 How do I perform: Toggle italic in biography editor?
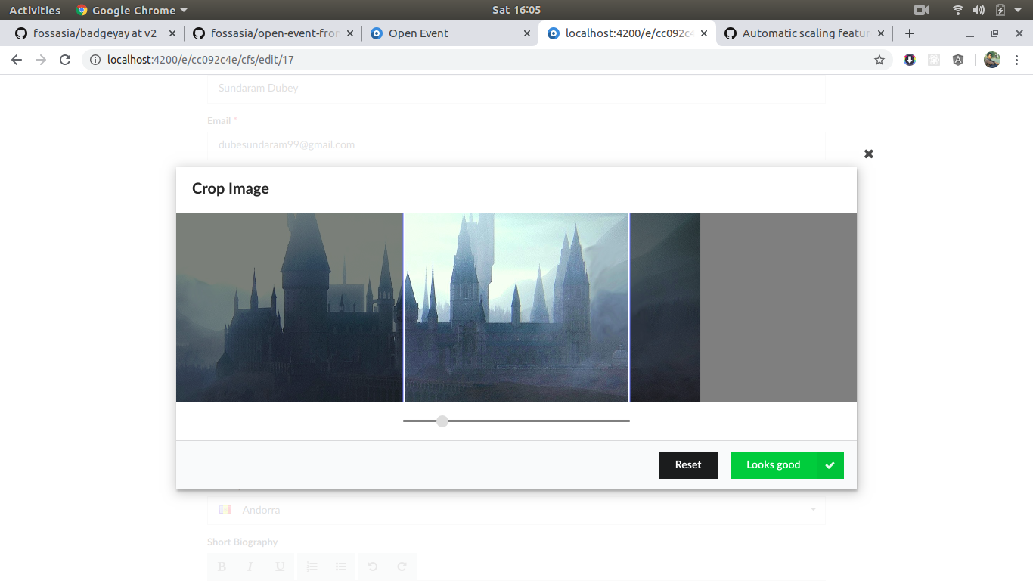click(250, 567)
